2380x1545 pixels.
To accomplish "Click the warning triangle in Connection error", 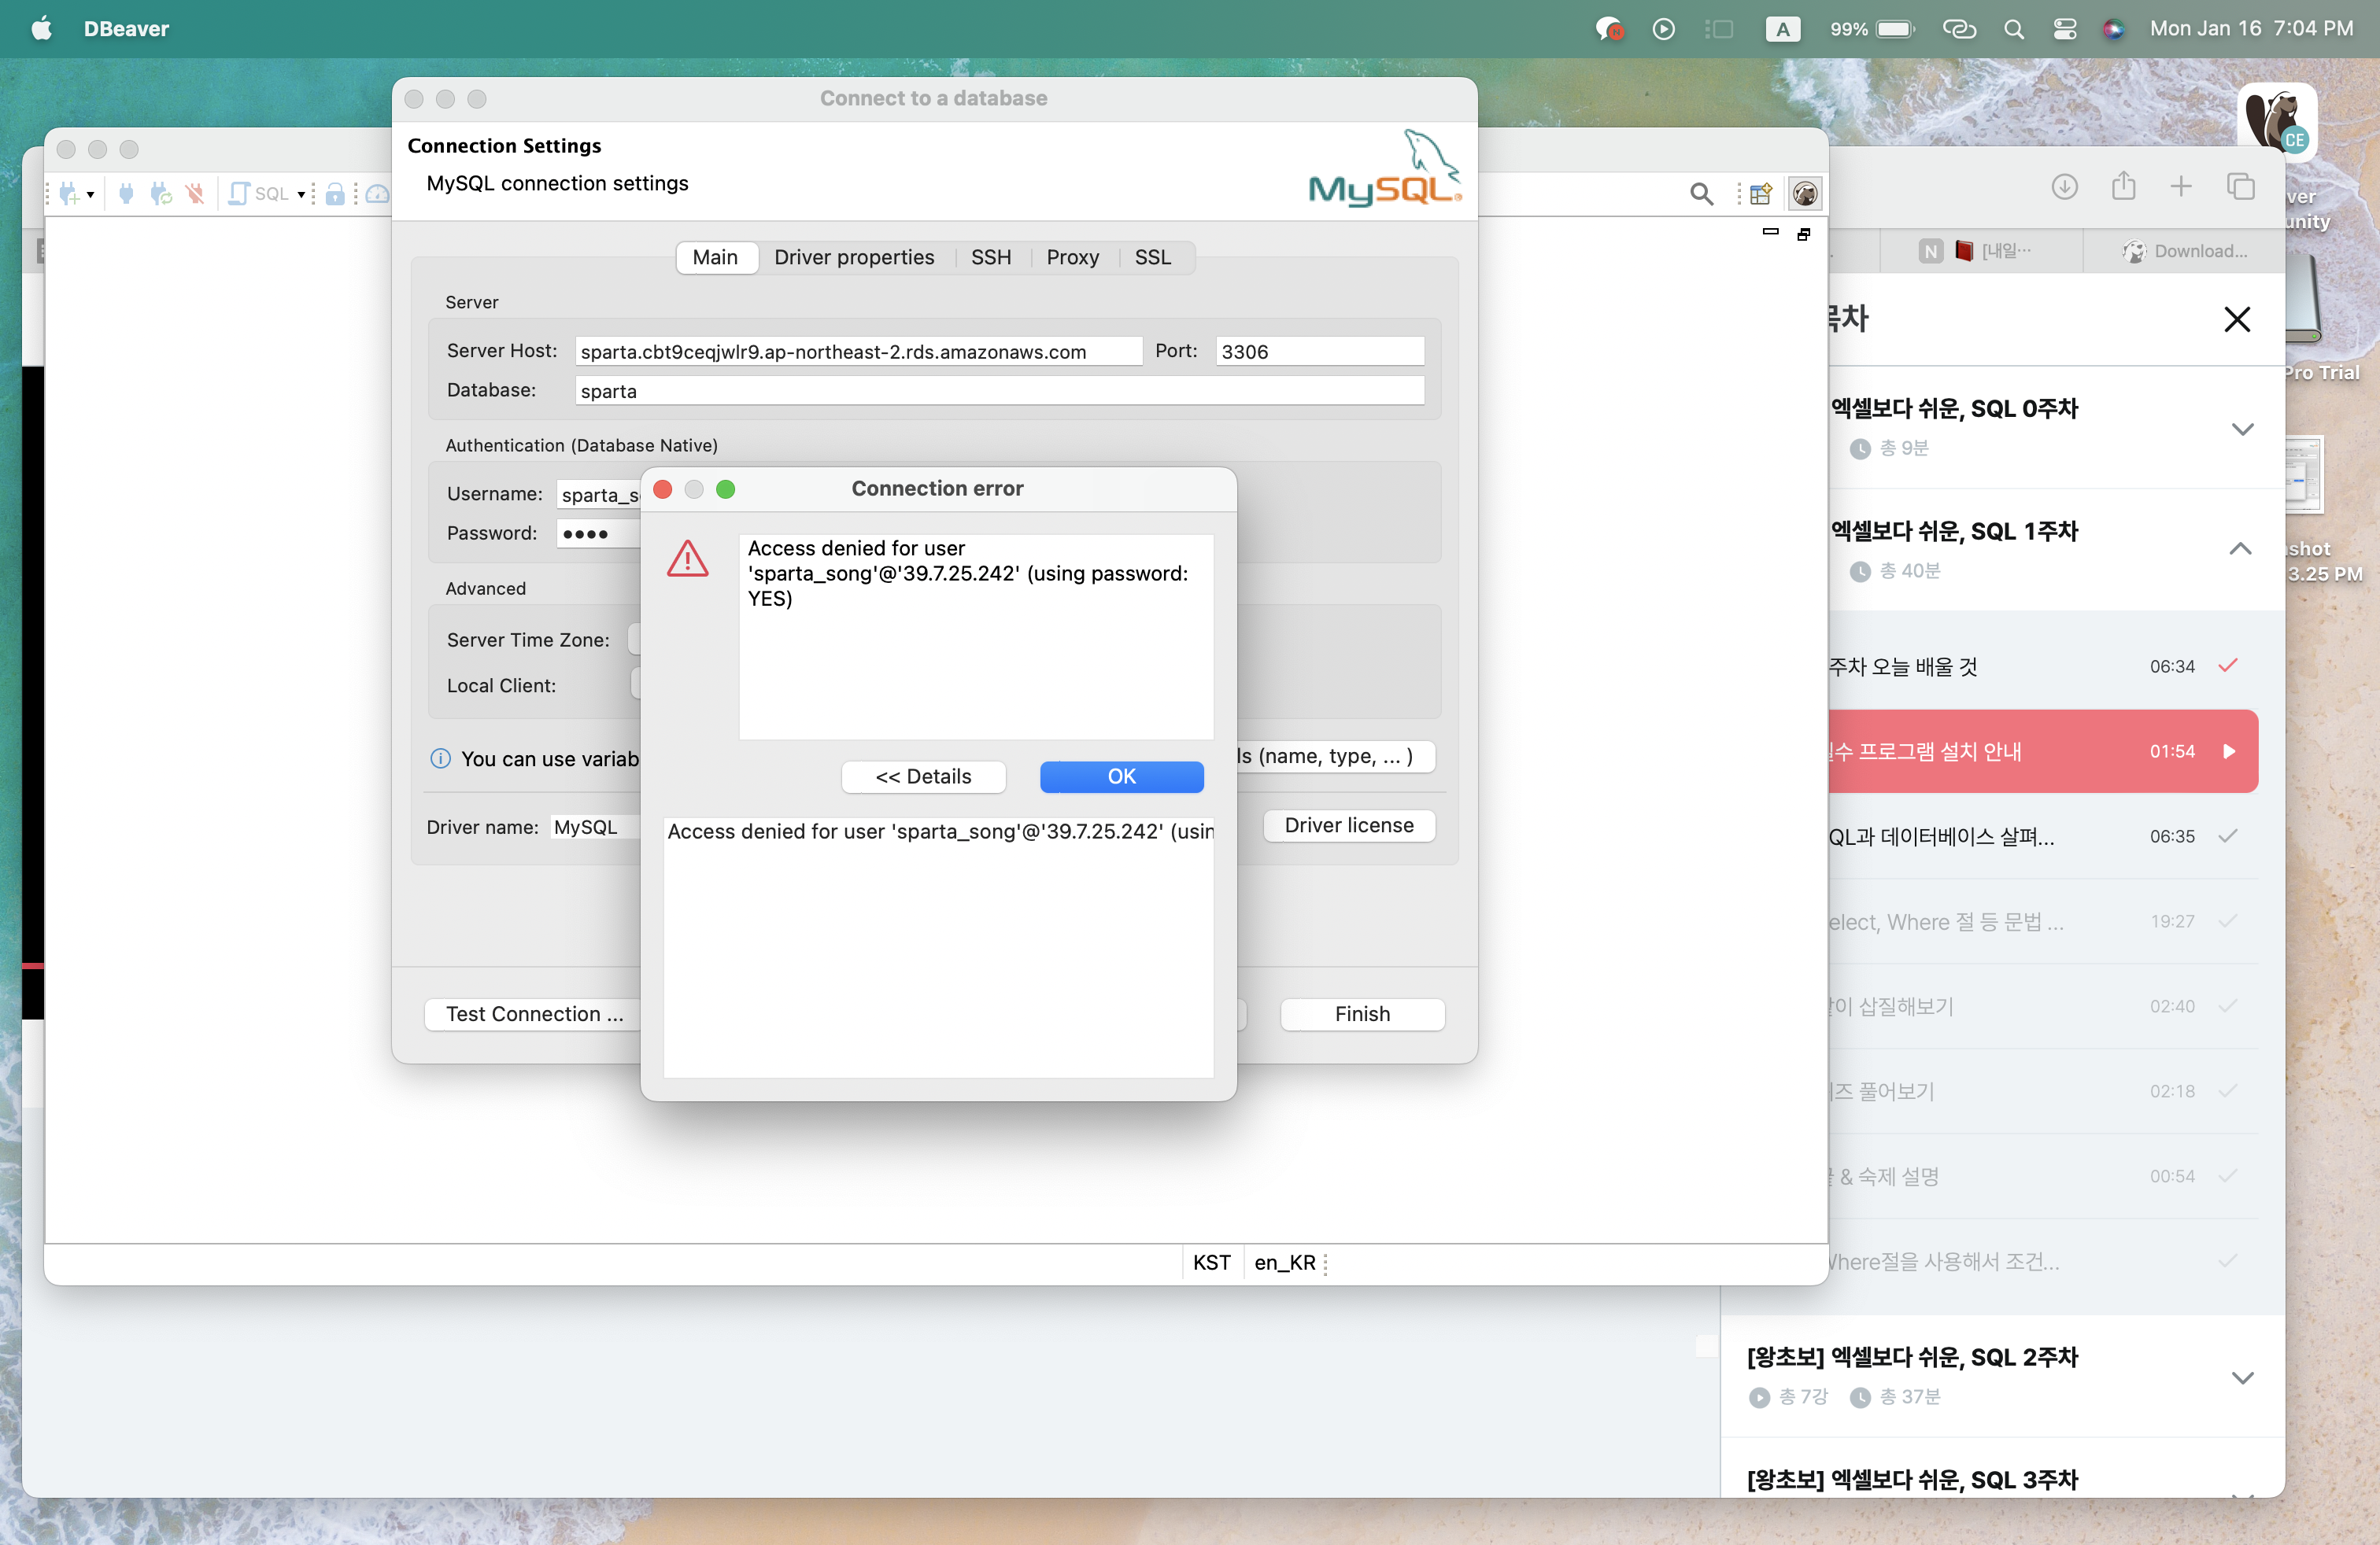I will (688, 558).
